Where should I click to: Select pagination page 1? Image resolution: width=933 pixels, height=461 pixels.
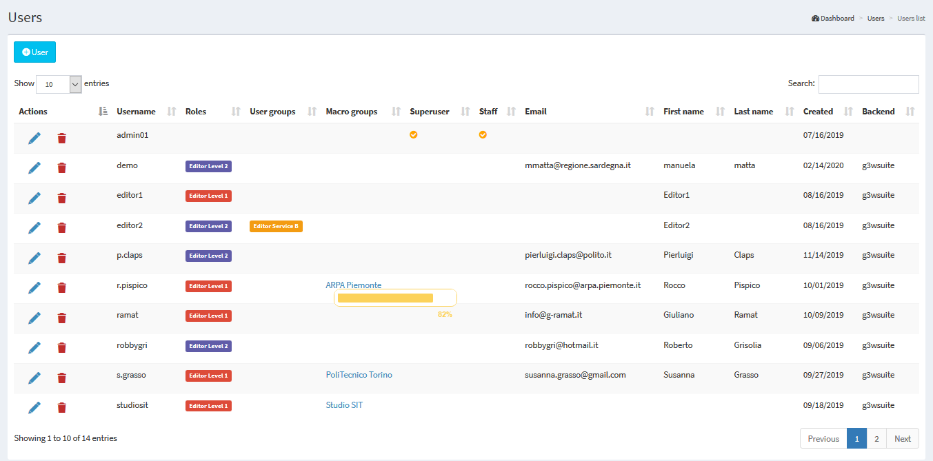[x=856, y=439]
